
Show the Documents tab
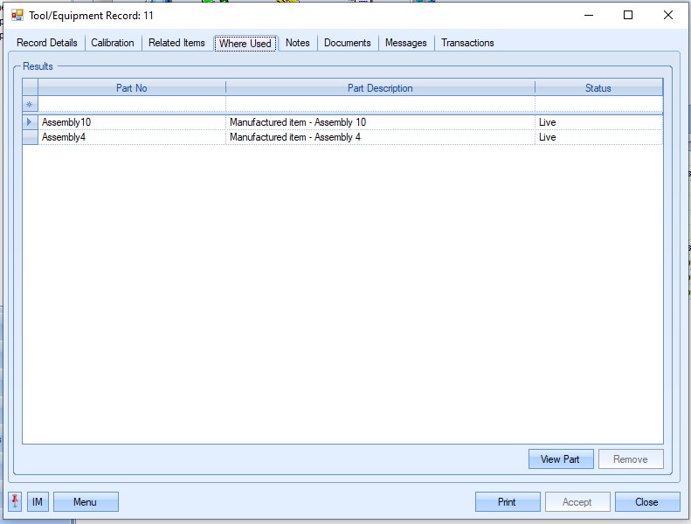click(x=347, y=43)
